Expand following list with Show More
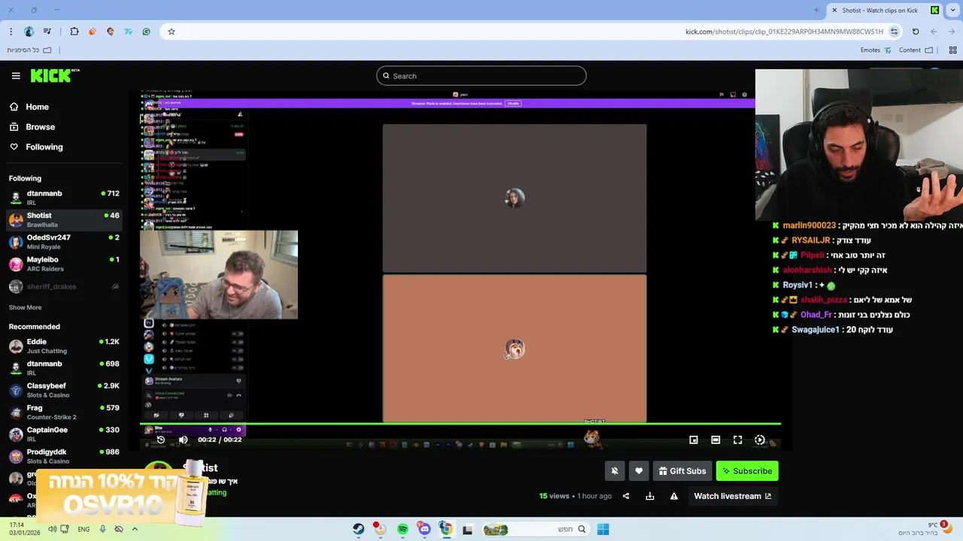 (25, 307)
